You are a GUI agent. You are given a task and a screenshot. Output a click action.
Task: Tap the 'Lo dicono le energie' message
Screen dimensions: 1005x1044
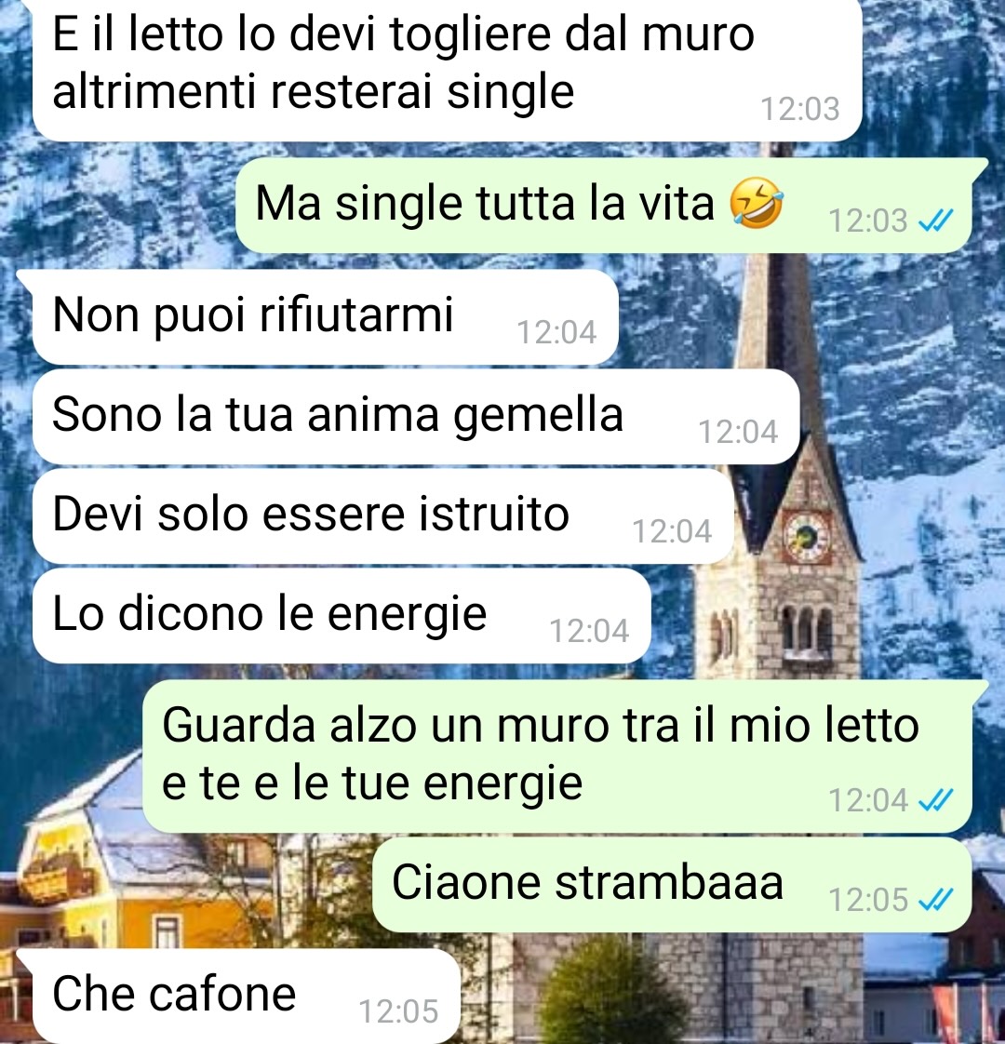[342, 615]
